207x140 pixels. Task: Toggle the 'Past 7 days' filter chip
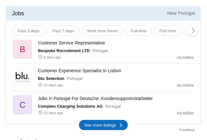pyautogui.click(x=63, y=31)
